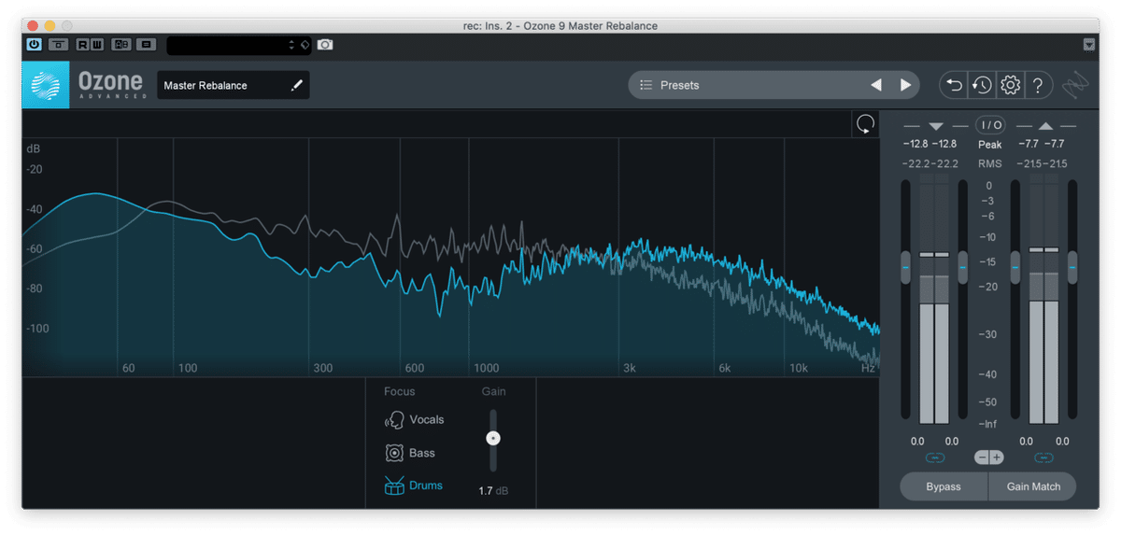Toggle the input channel link icon
This screenshot has height=535, width=1121.
935,458
